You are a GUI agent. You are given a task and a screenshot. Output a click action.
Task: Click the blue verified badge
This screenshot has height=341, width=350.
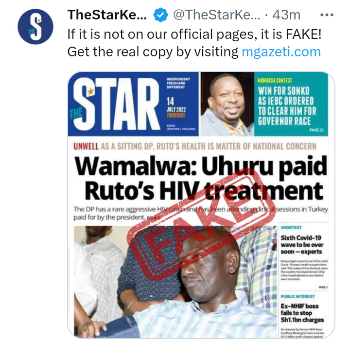pyautogui.click(x=160, y=15)
